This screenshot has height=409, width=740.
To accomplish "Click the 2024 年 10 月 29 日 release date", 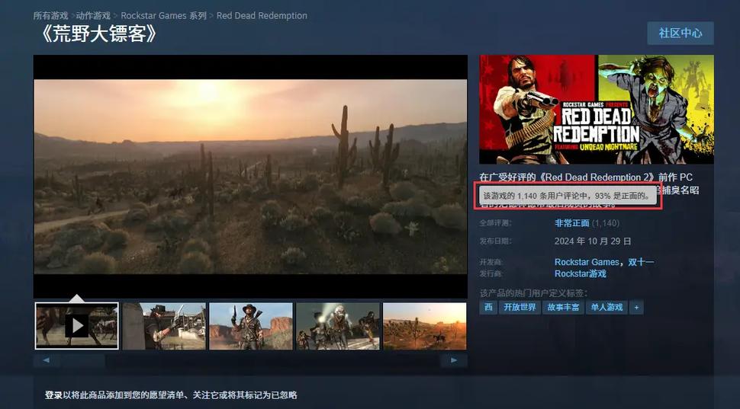I will coord(593,241).
